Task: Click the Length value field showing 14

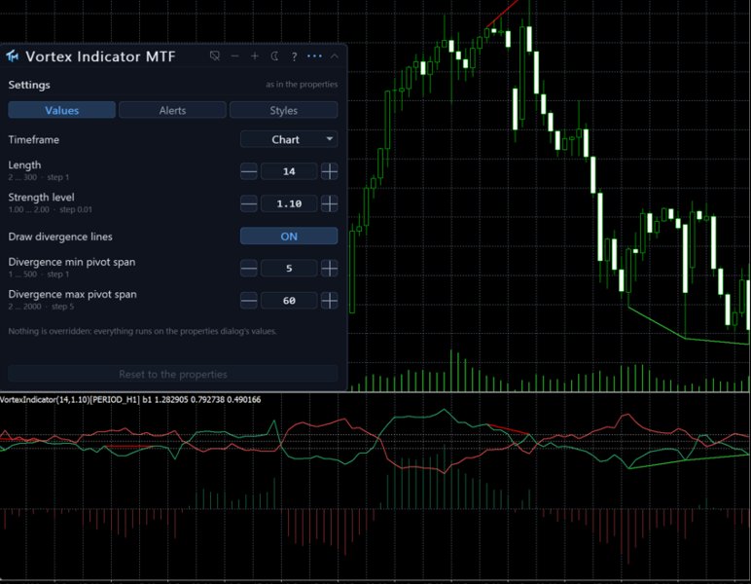Action: click(289, 171)
